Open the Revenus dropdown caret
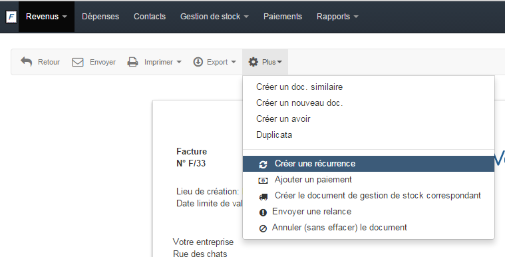The width and height of the screenshot is (505, 257). [65, 17]
